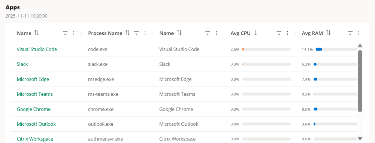Open the Citrix Workspace app link

(x=35, y=139)
